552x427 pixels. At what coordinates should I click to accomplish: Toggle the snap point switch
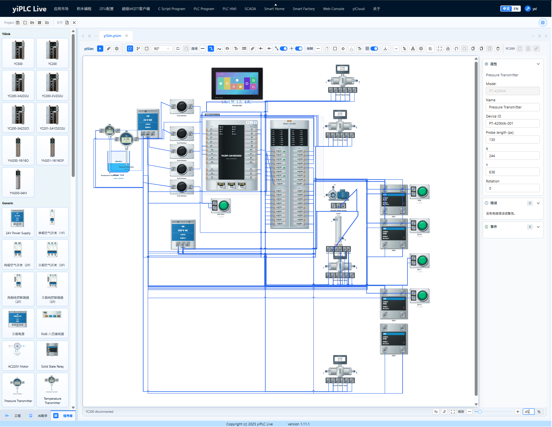coord(299,49)
